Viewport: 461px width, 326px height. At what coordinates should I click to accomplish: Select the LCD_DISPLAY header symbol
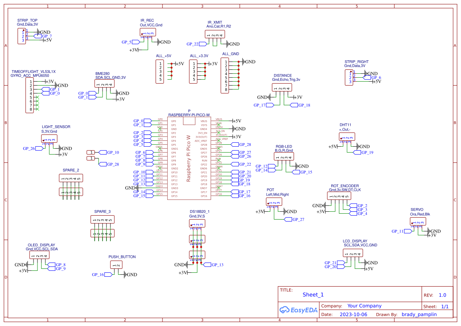(x=354, y=253)
